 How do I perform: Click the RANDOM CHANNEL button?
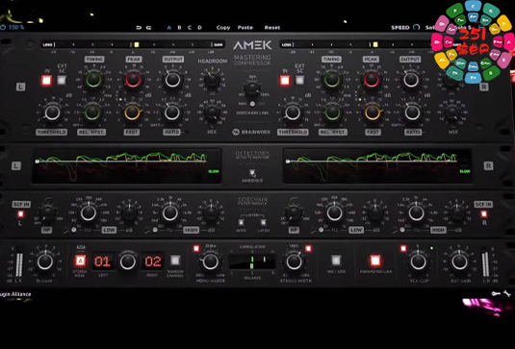pyautogui.click(x=175, y=261)
